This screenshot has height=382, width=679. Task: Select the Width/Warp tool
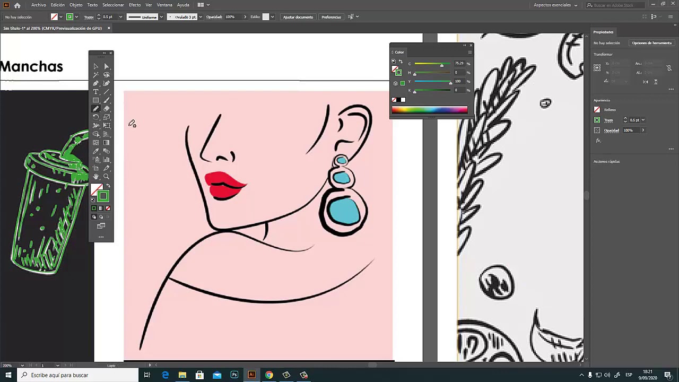96,126
